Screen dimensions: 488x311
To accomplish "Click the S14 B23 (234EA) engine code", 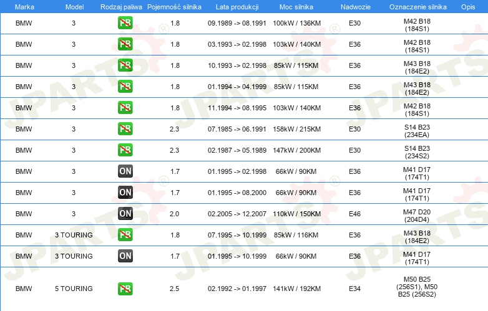I will click(417, 131).
